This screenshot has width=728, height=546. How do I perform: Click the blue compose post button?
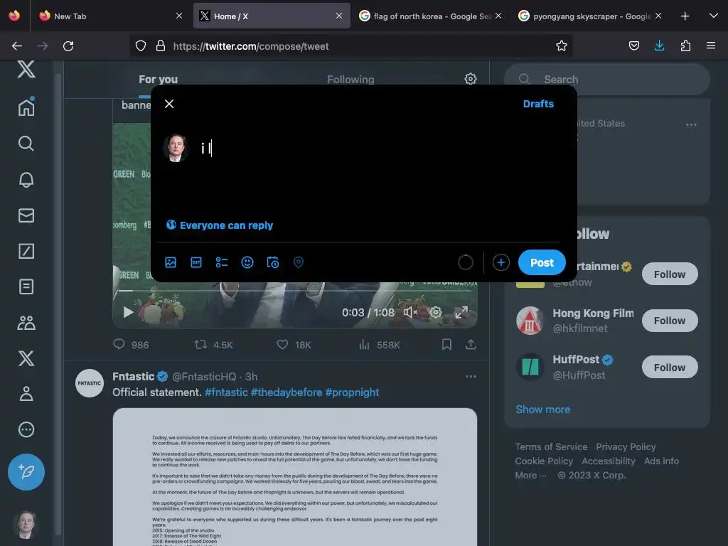click(26, 472)
